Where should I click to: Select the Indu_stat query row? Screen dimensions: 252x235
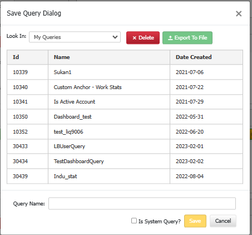click(x=125, y=176)
